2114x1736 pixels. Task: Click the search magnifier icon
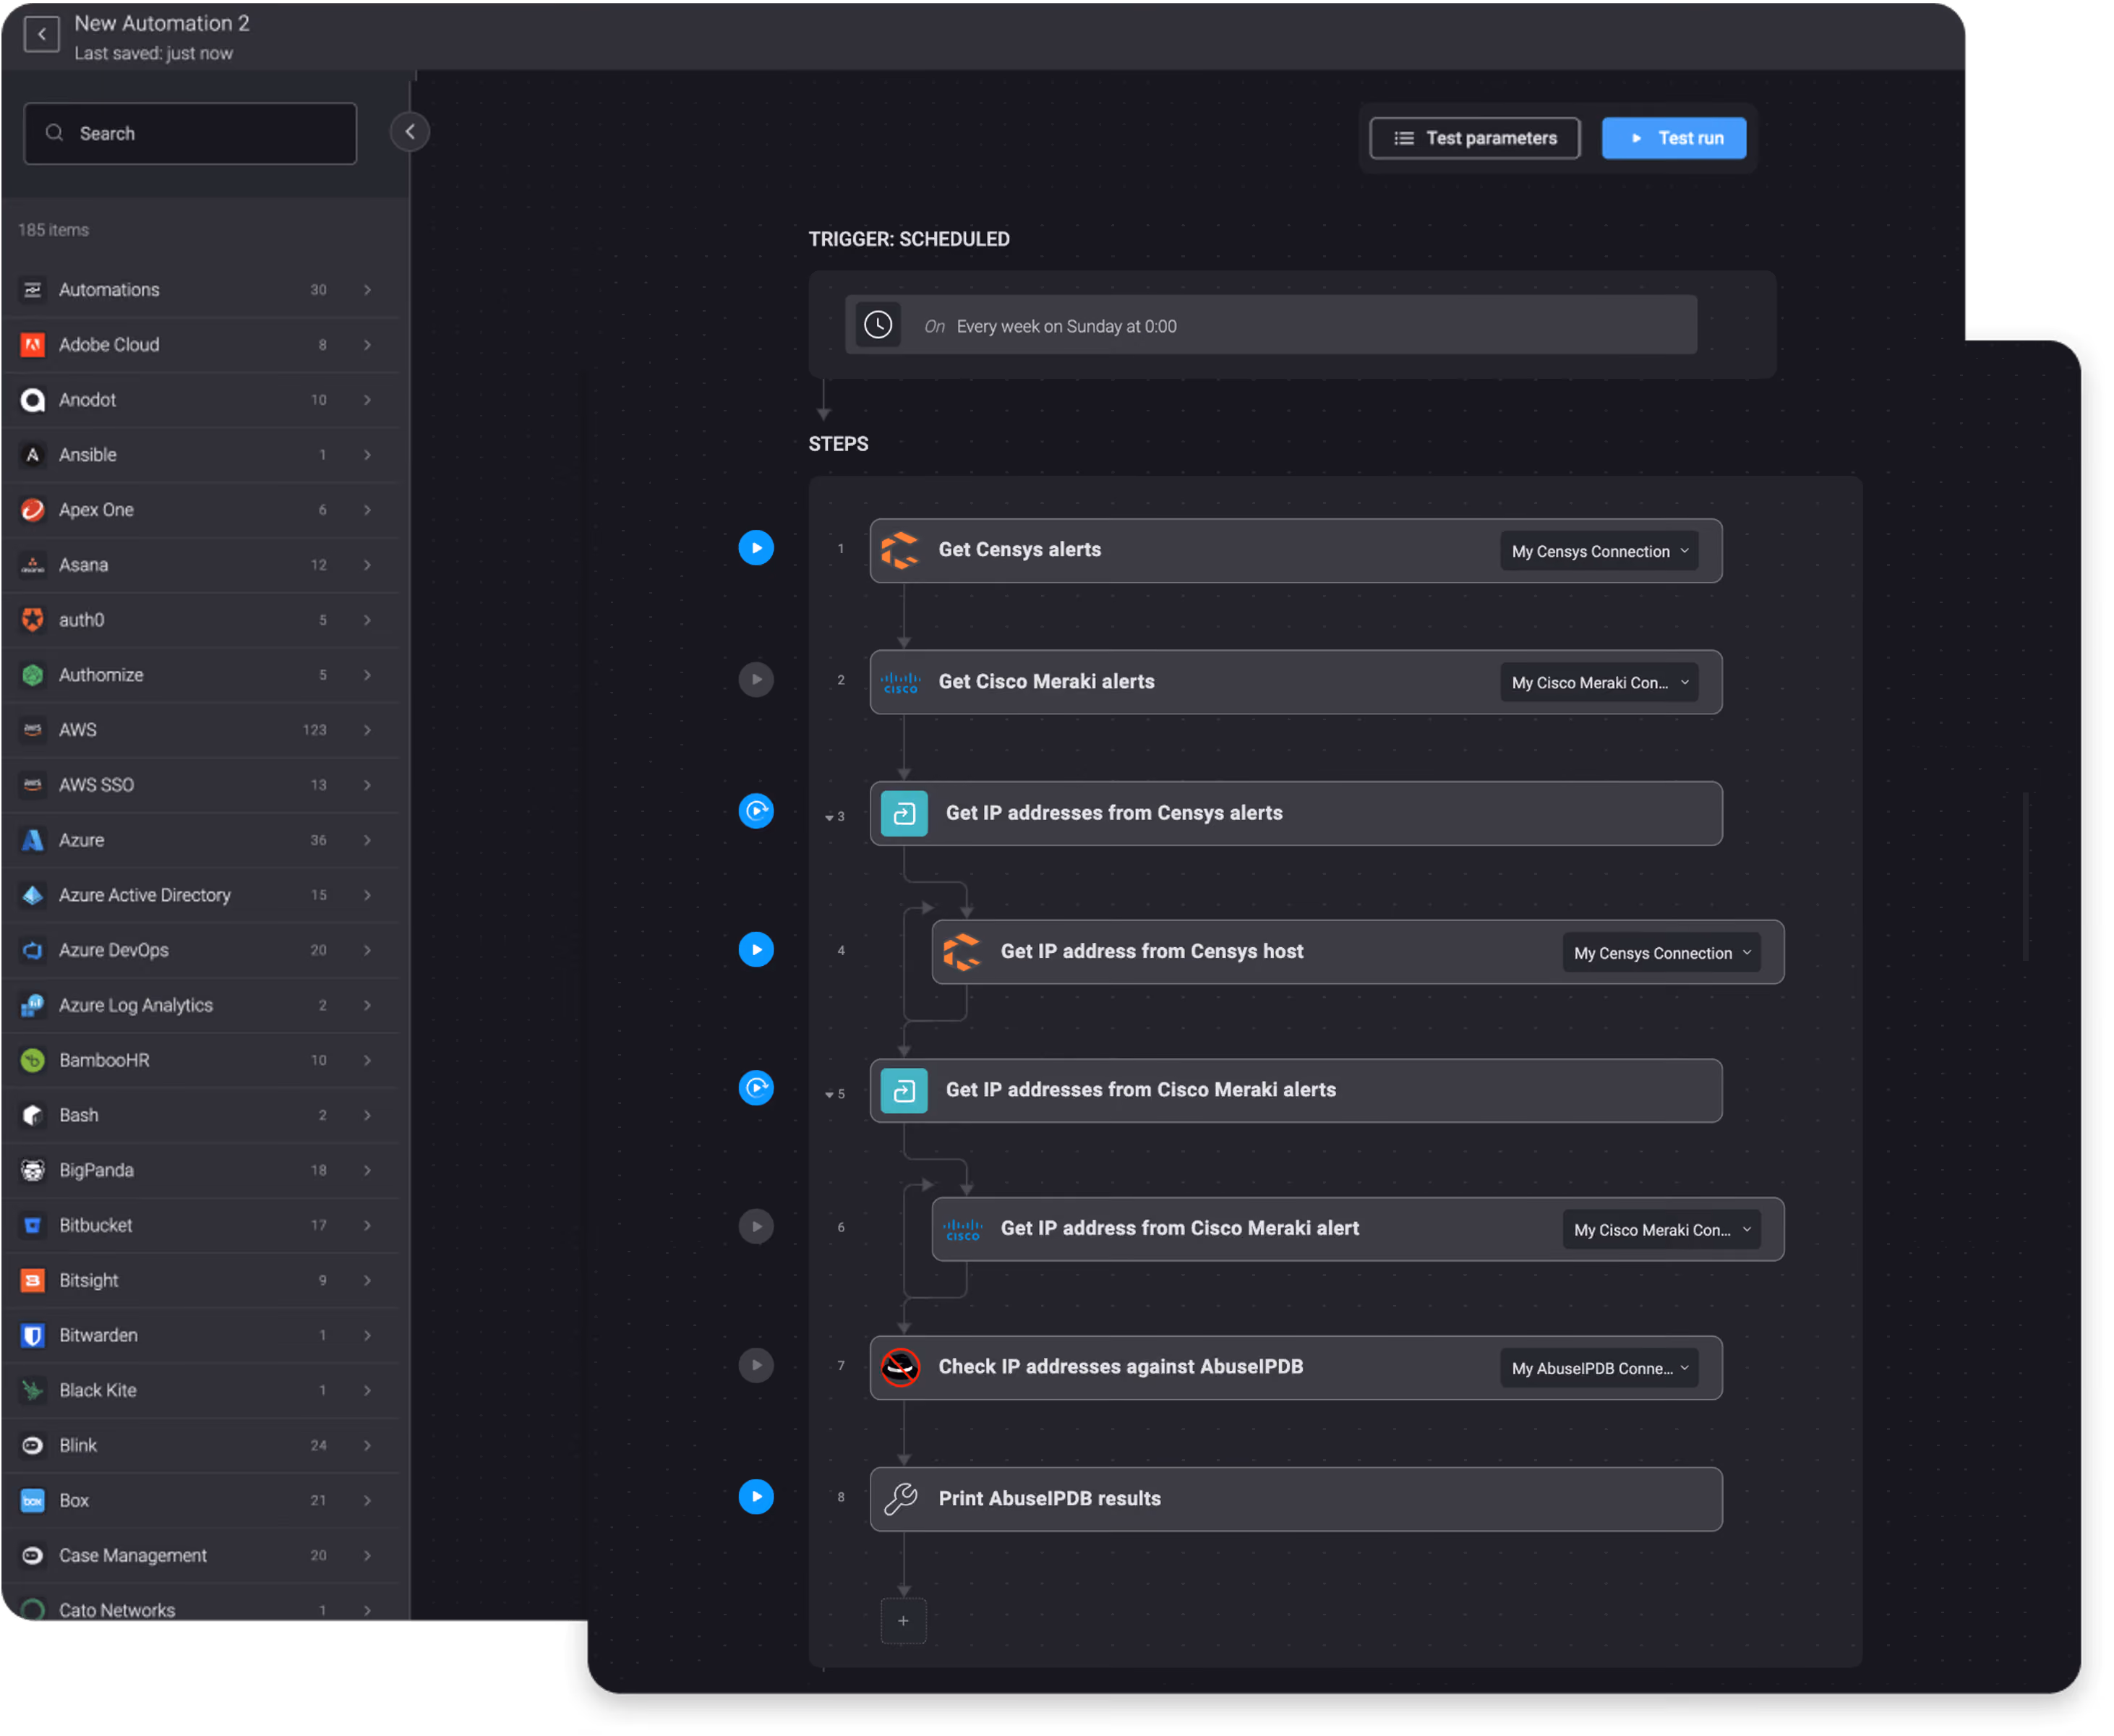(55, 133)
